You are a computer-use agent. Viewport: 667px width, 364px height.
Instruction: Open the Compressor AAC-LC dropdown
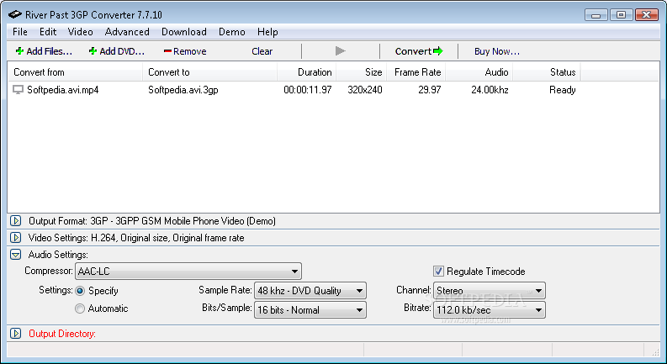coord(188,272)
